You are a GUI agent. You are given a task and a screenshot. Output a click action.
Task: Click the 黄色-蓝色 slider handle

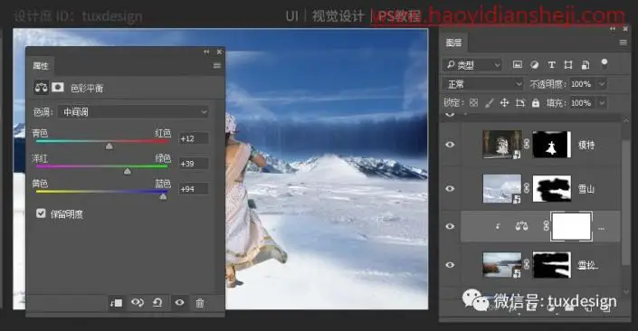click(163, 196)
